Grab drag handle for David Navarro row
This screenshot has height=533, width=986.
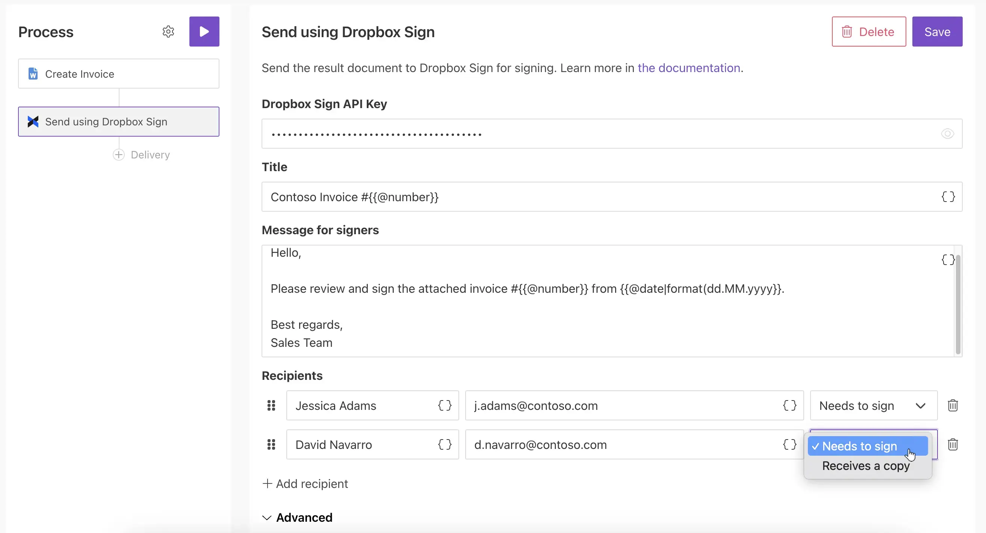click(271, 444)
